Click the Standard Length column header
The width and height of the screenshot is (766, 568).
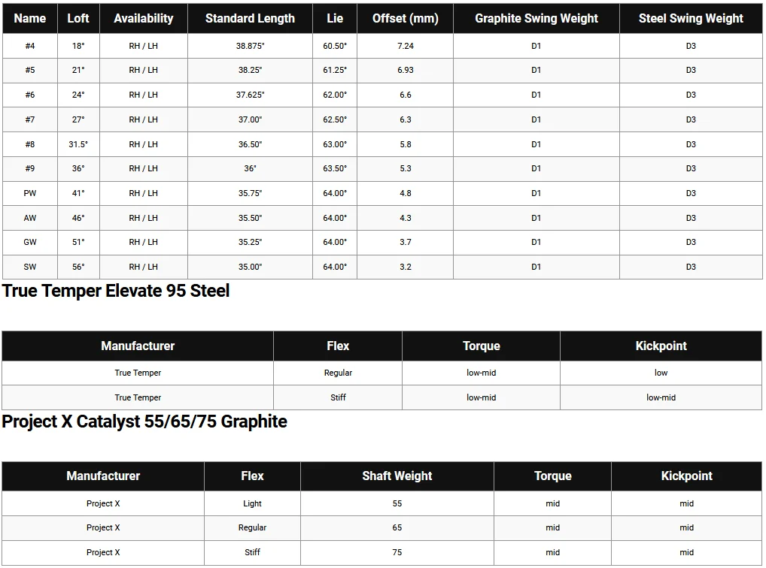[x=250, y=18]
